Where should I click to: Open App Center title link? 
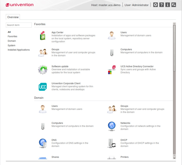[58, 32]
